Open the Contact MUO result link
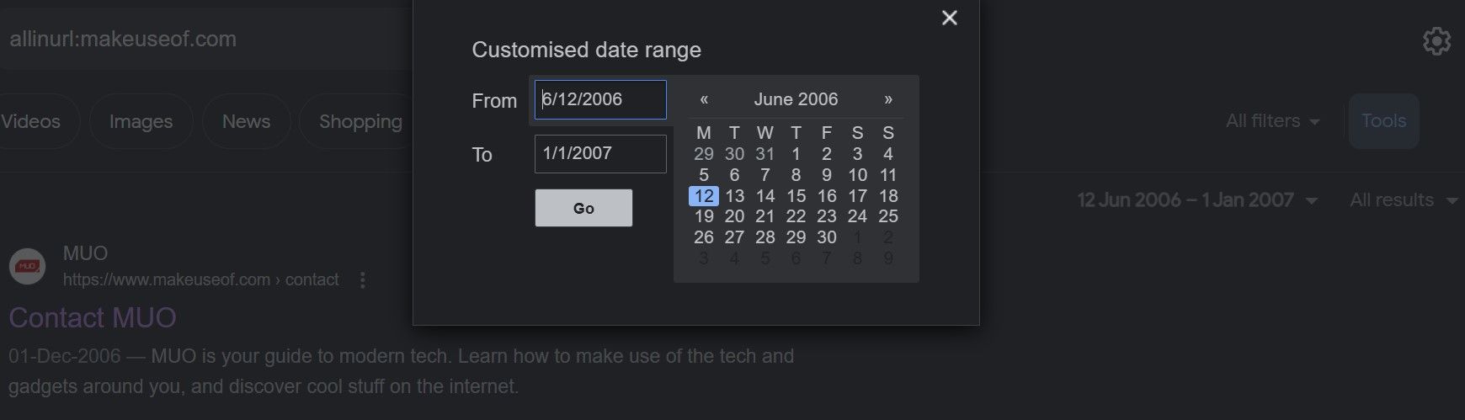The image size is (1465, 420). 93,317
